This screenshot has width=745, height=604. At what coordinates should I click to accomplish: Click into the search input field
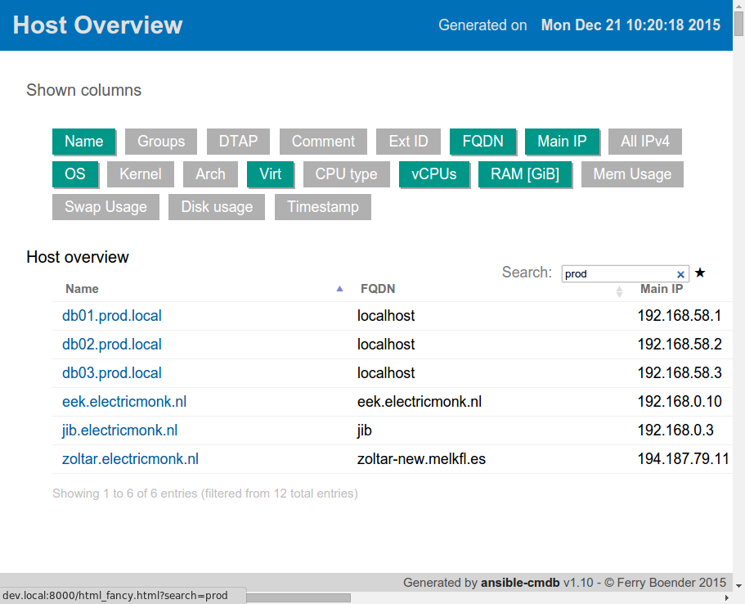pyautogui.click(x=618, y=274)
